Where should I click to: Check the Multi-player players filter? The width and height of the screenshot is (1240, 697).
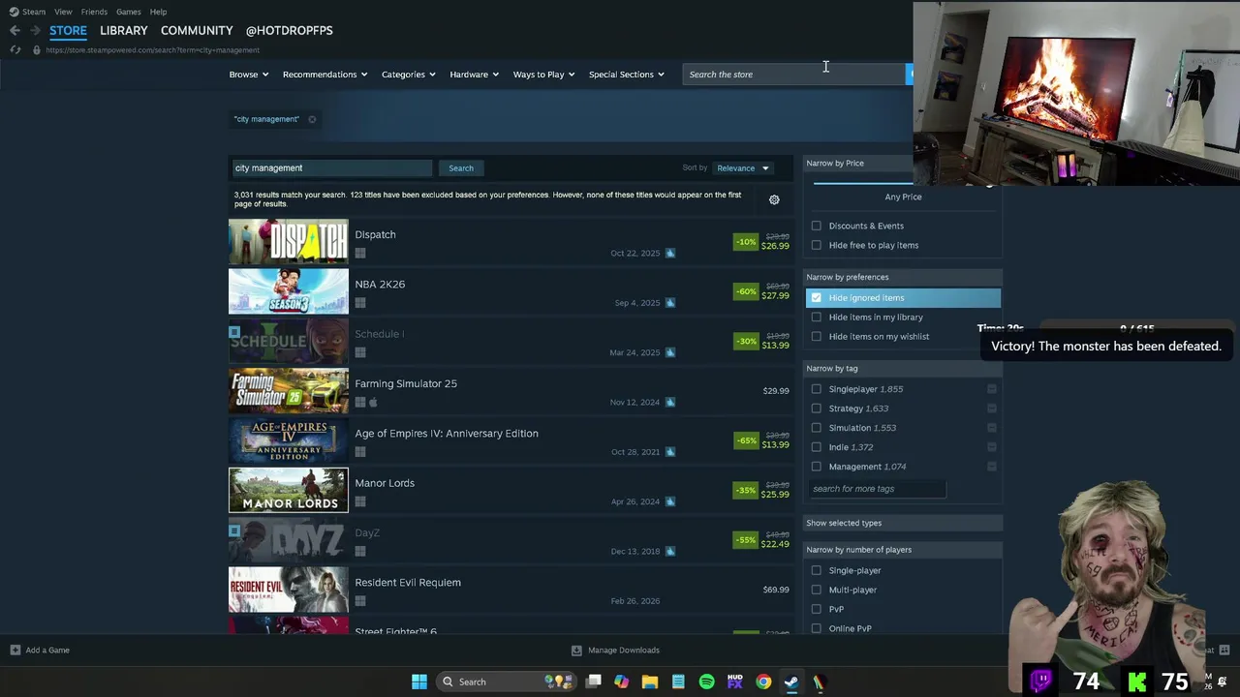pos(816,590)
